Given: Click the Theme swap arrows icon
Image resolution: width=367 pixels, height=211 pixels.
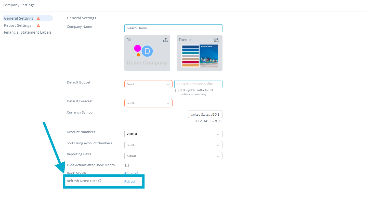Looking at the screenshot, I should click(x=216, y=40).
